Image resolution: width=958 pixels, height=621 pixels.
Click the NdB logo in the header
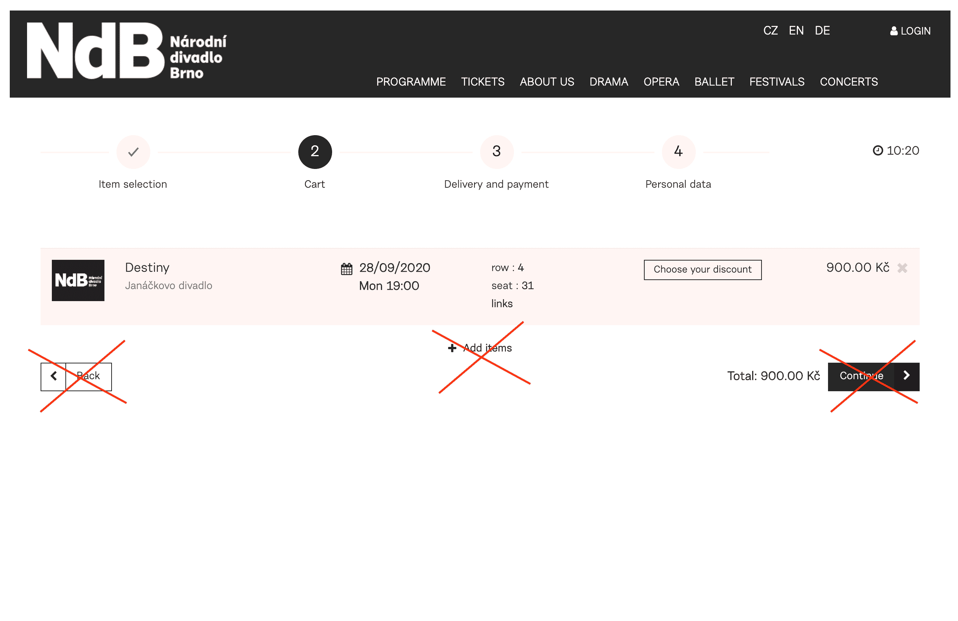(126, 51)
